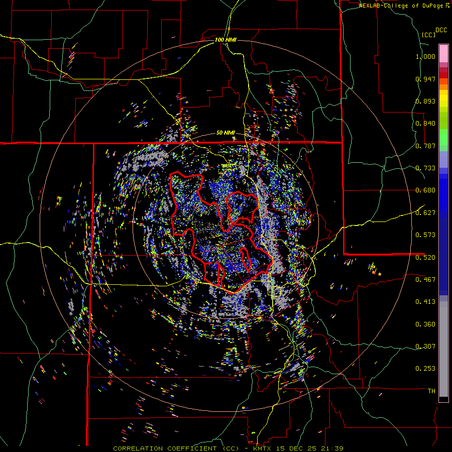Screen dimensions: 452x452
Task: Click the 0.520 value on the color scale
Action: coord(425,257)
